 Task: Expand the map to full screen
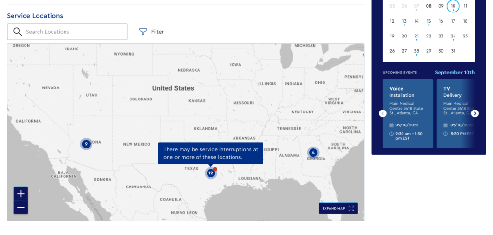tap(338, 208)
